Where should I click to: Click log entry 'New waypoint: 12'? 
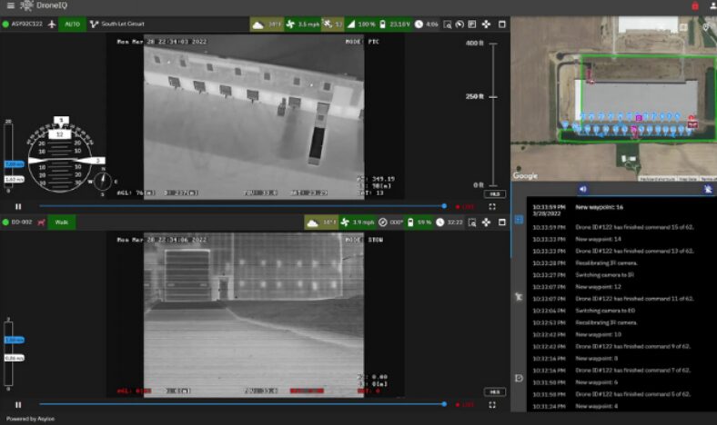pyautogui.click(x=598, y=287)
